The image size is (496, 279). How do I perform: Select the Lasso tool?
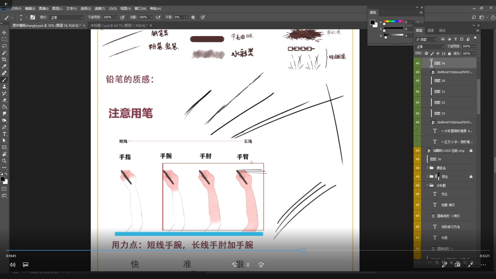pyautogui.click(x=4, y=46)
